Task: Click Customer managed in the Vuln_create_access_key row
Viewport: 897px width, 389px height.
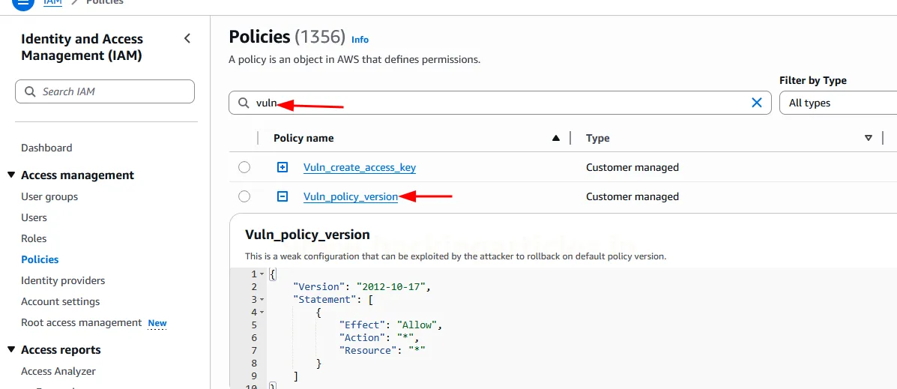Action: pos(632,168)
